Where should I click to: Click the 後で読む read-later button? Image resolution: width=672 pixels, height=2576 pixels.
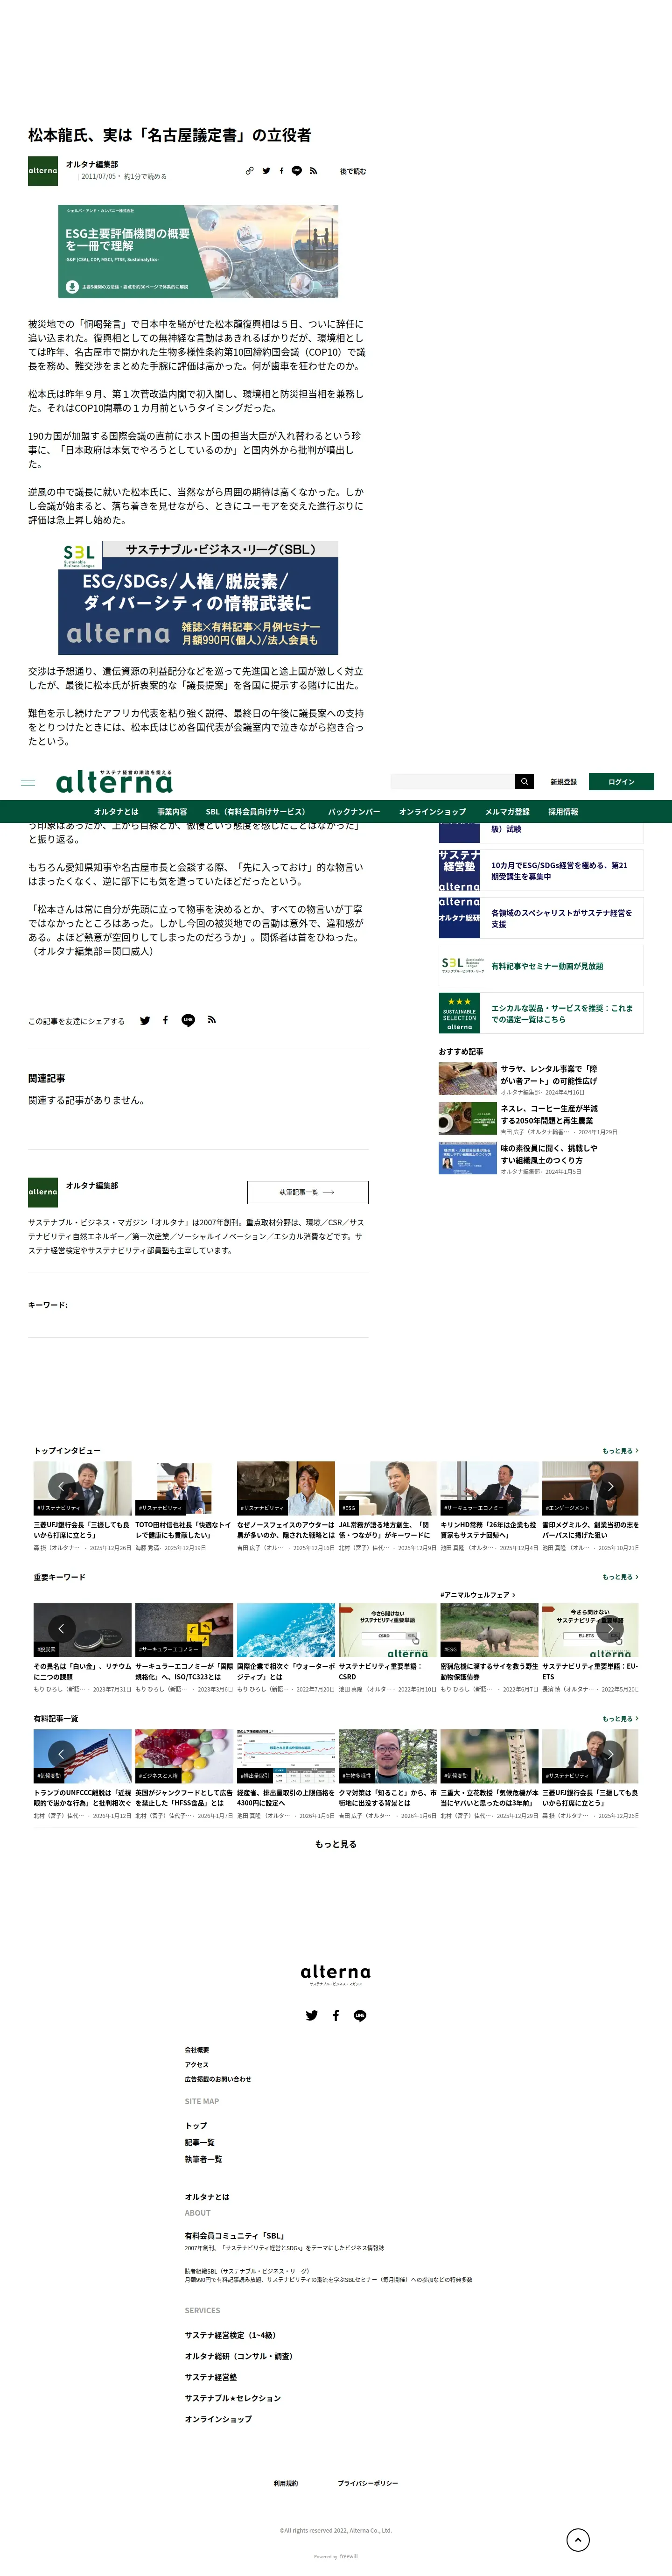coord(353,171)
